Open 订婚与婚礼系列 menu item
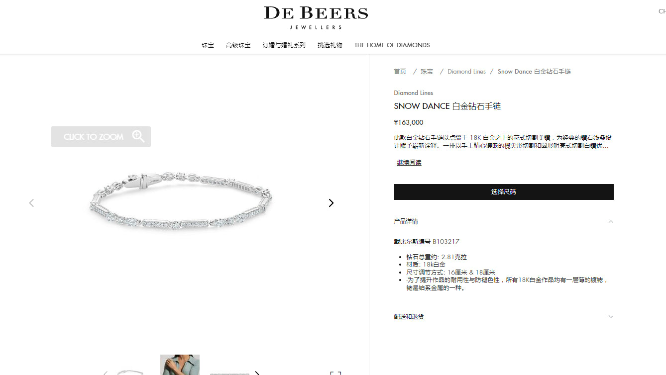Image resolution: width=666 pixels, height=375 pixels. point(284,45)
